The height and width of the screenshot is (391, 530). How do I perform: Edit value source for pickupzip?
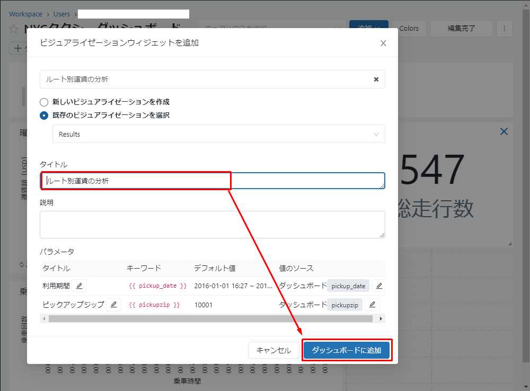[x=372, y=305]
